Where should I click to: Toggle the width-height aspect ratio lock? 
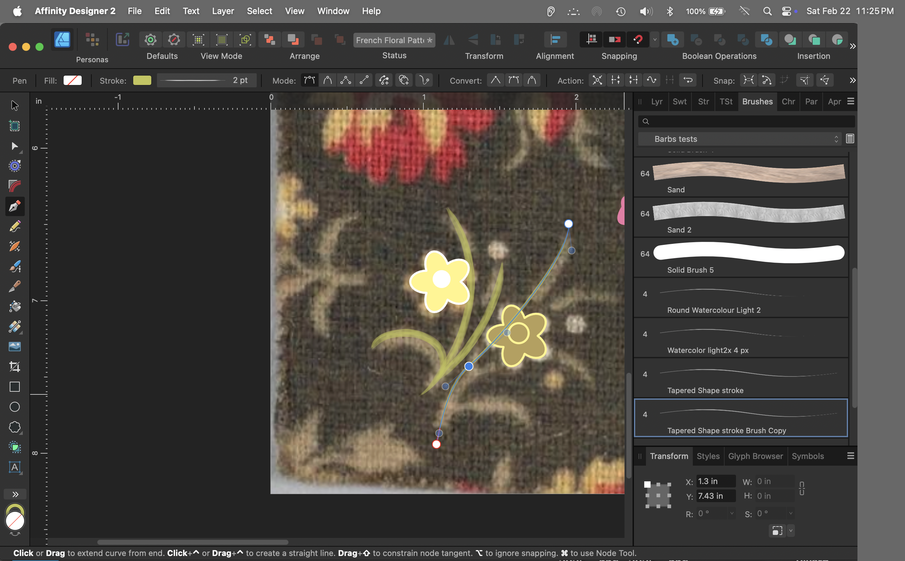click(802, 488)
